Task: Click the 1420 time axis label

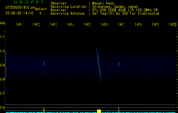Action: (x=173, y=24)
